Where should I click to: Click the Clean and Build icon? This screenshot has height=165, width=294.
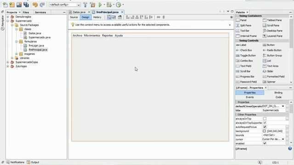(x=92, y=5)
